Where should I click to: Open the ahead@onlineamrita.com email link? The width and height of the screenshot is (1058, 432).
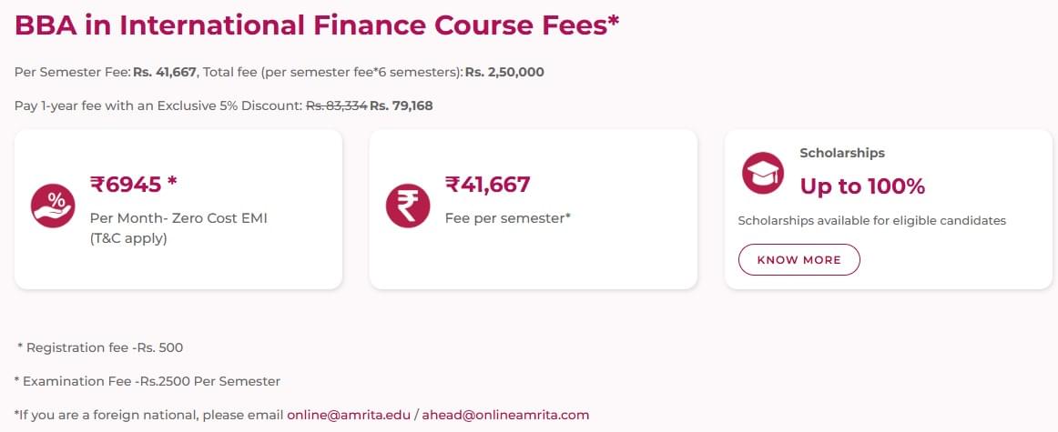click(x=505, y=415)
